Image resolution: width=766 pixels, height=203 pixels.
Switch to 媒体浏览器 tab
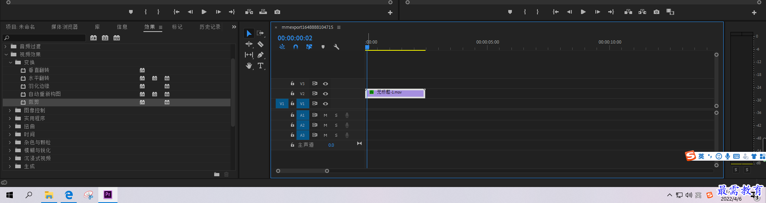pos(64,27)
